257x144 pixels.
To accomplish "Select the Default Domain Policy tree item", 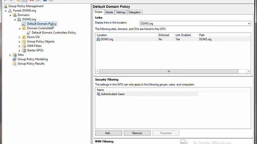I will [42, 24].
